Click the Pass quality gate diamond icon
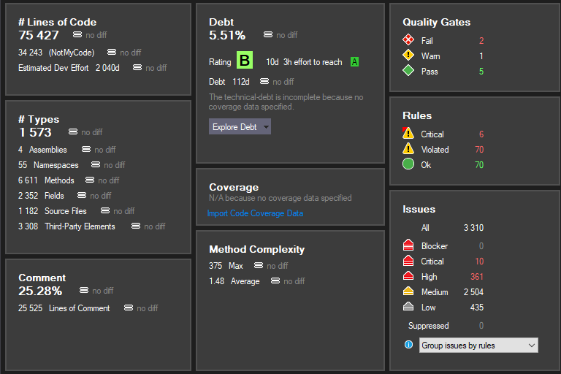561x374 pixels. [408, 72]
